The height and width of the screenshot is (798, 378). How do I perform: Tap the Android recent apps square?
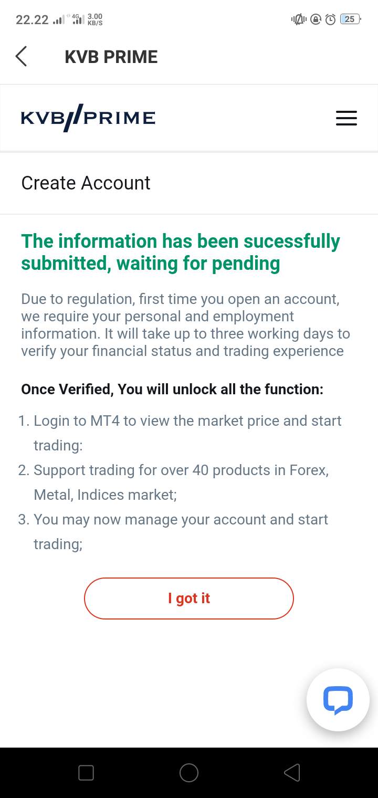pos(86,772)
